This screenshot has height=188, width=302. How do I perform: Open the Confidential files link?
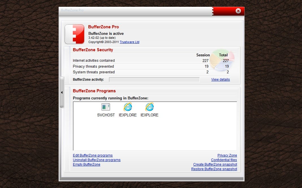pyautogui.click(x=224, y=160)
